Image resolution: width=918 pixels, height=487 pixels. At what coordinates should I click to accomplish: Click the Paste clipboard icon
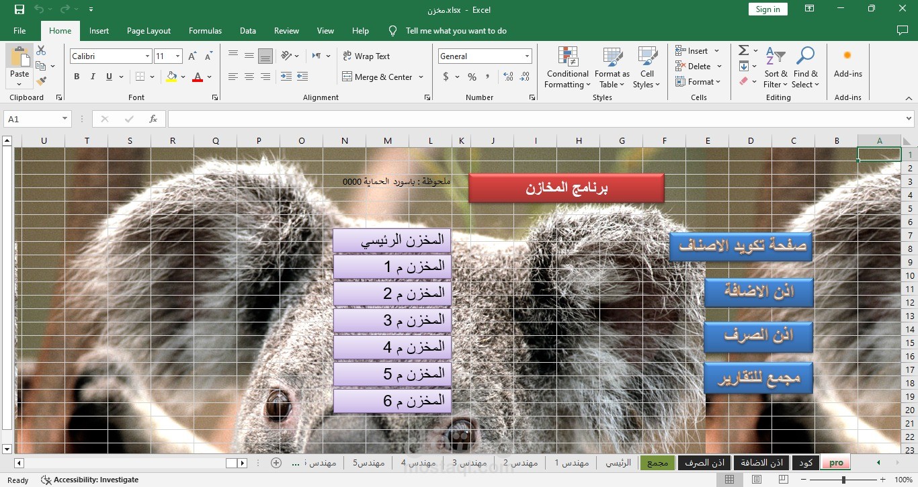pyautogui.click(x=19, y=56)
